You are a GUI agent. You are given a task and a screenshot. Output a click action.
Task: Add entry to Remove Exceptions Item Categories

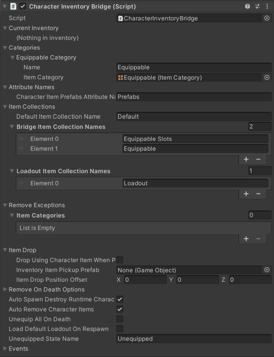[x=246, y=239]
